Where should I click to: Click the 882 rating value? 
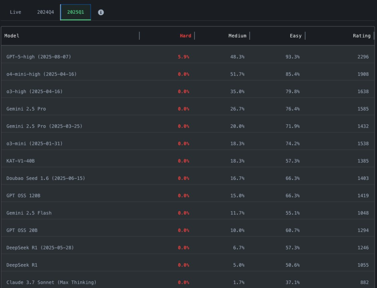point(364,282)
